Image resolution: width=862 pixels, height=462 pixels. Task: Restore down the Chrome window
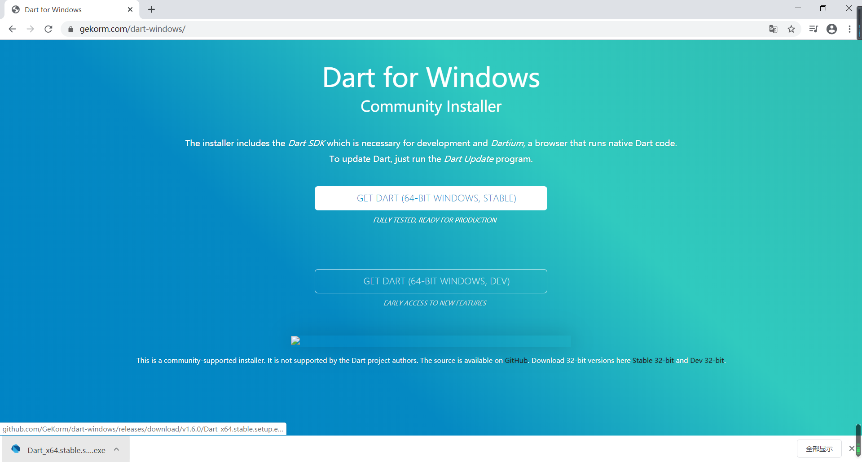pos(823,8)
